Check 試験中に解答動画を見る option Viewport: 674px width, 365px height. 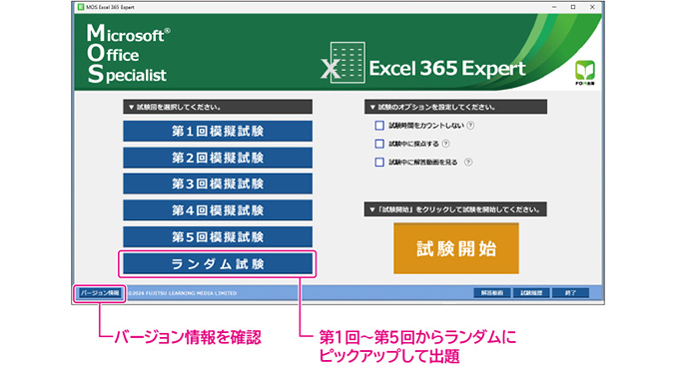(x=379, y=162)
